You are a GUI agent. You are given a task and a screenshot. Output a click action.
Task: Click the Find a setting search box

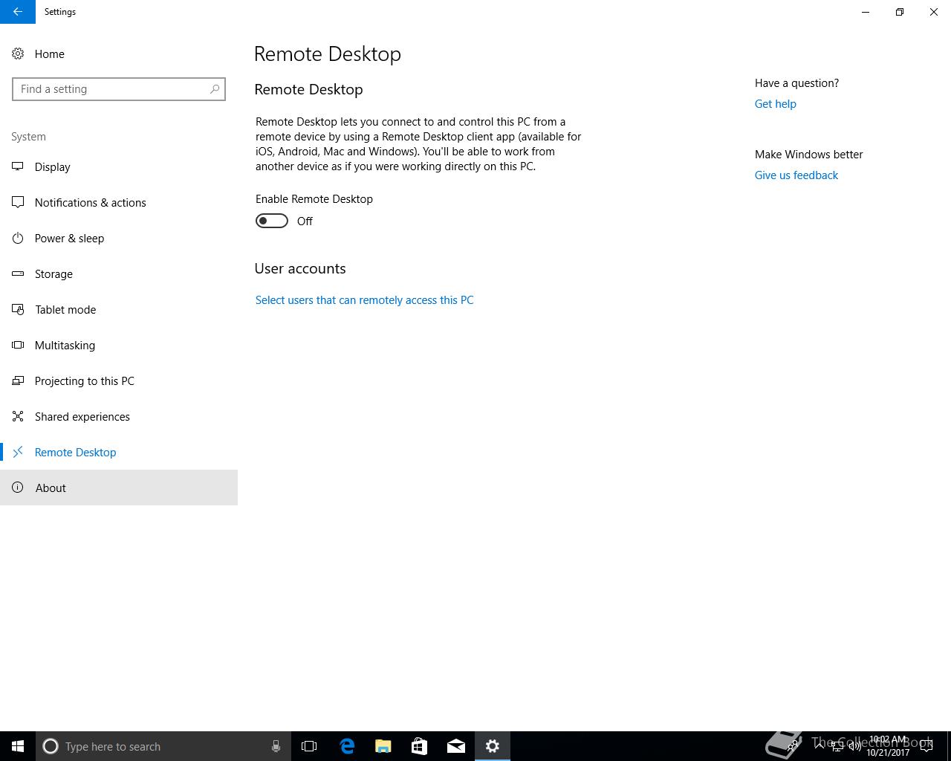119,89
